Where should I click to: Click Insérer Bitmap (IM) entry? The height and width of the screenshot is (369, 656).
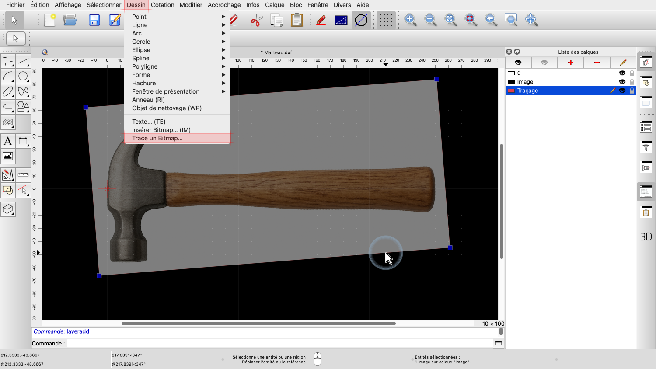(x=161, y=130)
